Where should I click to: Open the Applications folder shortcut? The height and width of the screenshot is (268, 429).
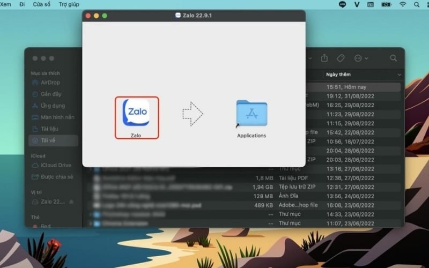click(252, 113)
